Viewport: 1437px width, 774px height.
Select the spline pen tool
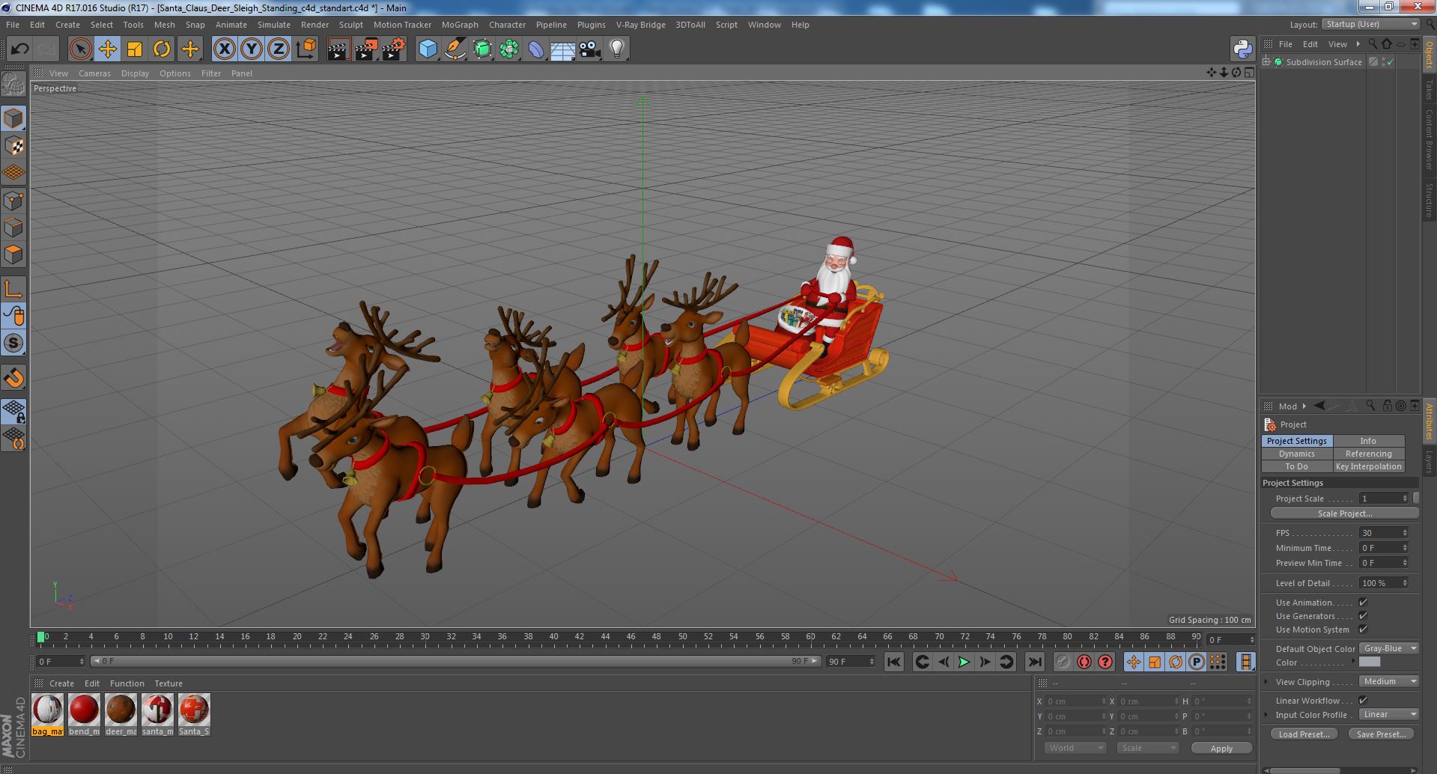(x=455, y=49)
